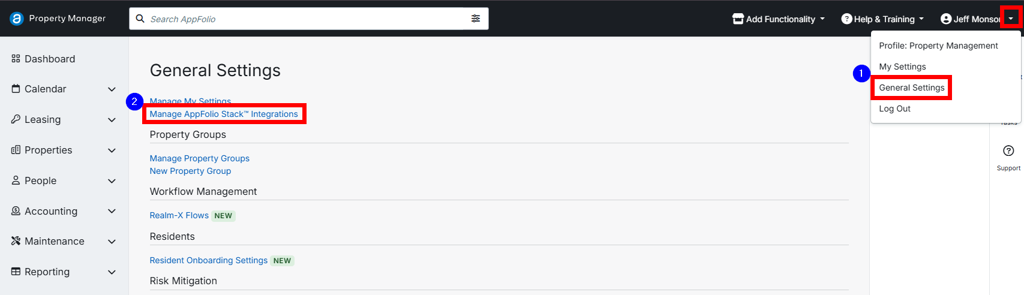Viewport: 1024px width, 295px height.
Task: Toggle the user account dropdown arrow
Action: (x=1011, y=19)
